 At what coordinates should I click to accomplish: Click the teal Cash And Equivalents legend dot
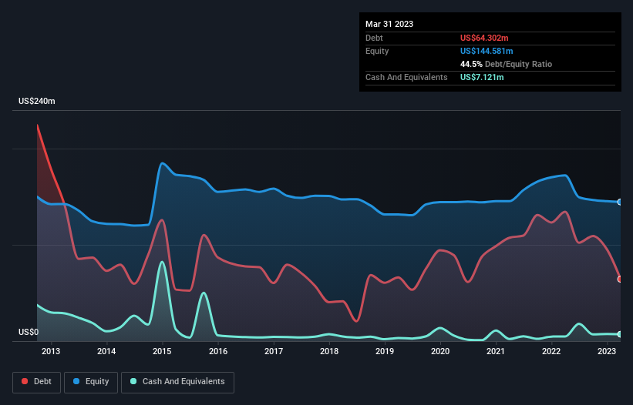[x=133, y=381]
